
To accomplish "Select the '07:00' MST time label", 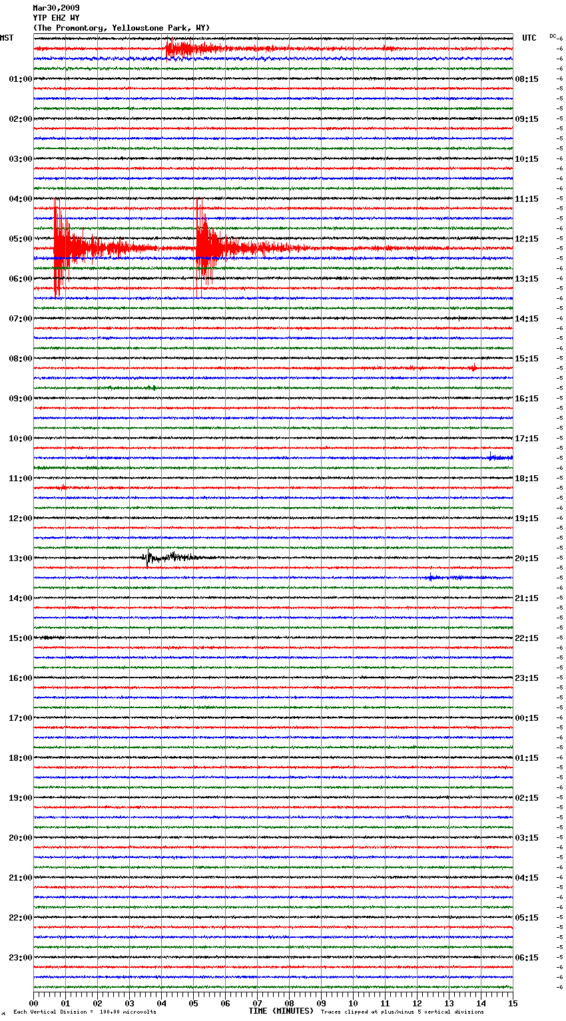I will [21, 319].
